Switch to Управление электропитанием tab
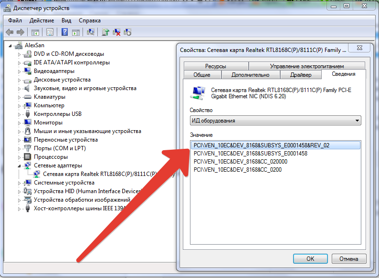The width and height of the screenshot is (379, 278). [306, 66]
